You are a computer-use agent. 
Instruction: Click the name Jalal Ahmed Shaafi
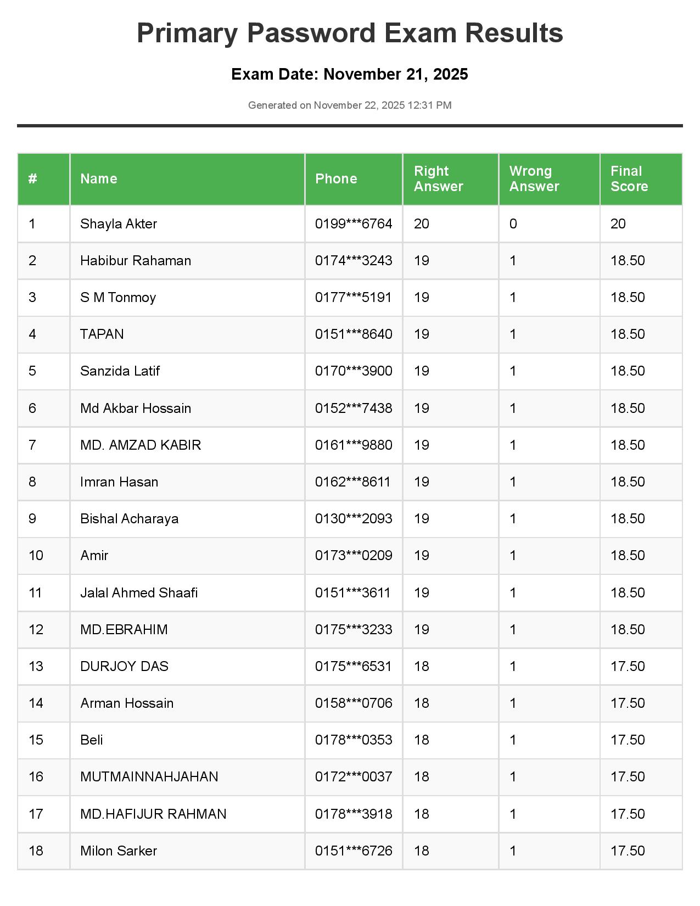139,593
